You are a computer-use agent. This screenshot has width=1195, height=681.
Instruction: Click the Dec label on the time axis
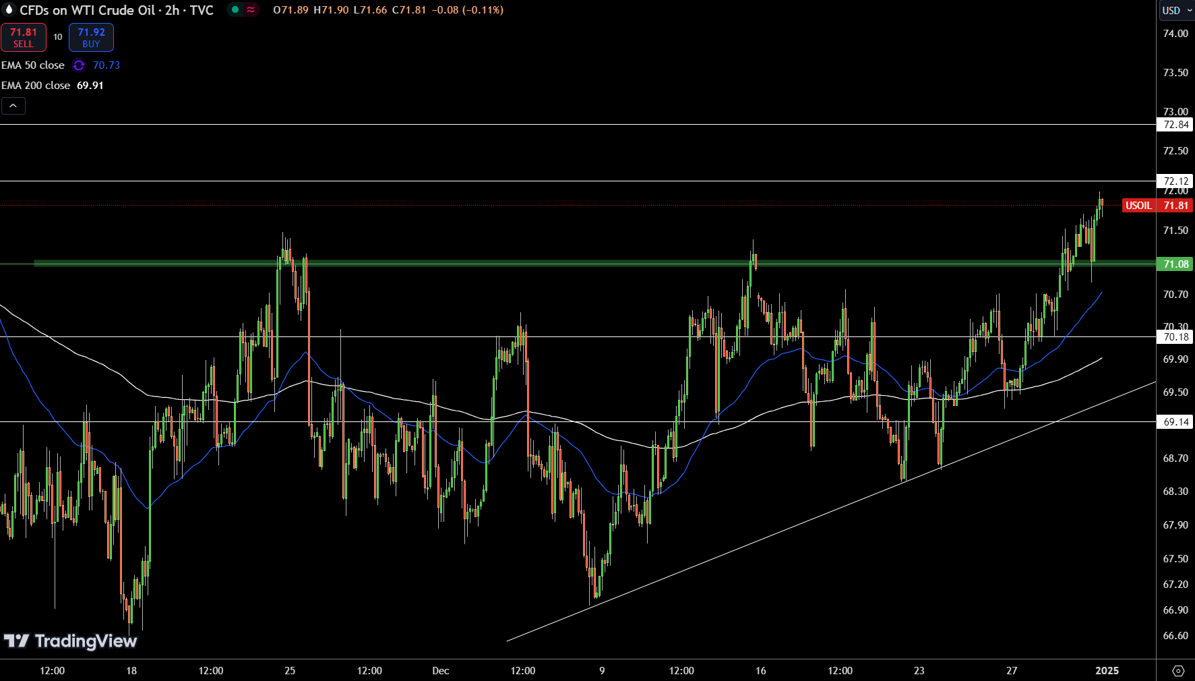coord(441,671)
